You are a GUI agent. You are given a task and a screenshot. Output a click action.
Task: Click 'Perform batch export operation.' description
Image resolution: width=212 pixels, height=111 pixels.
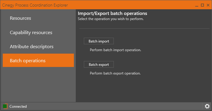point(115,73)
